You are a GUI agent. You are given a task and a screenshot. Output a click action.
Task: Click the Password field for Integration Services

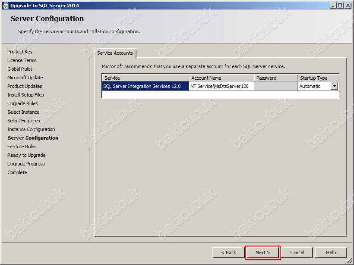pyautogui.click(x=276, y=86)
